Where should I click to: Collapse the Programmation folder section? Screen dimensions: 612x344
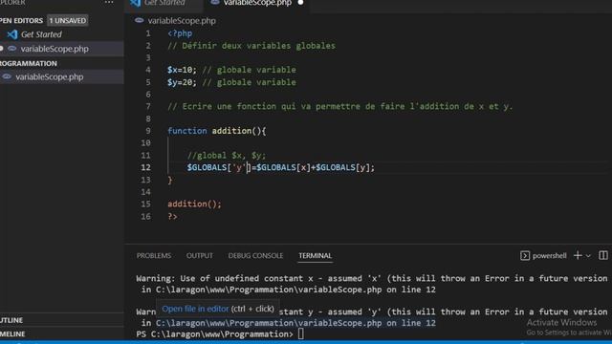pos(29,63)
